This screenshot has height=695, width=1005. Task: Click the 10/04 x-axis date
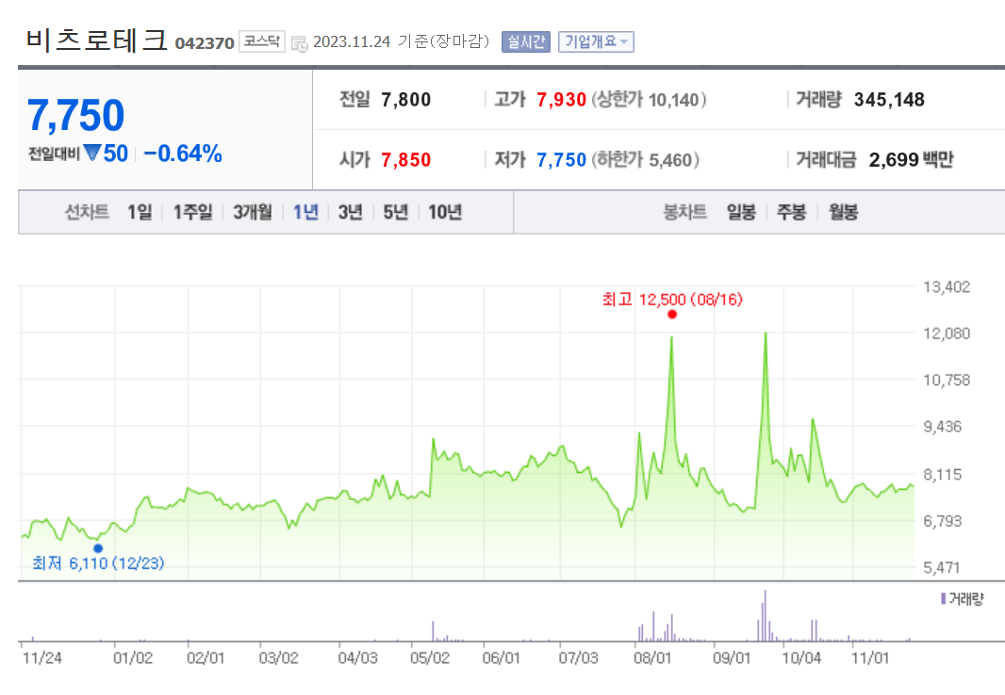pos(801,658)
